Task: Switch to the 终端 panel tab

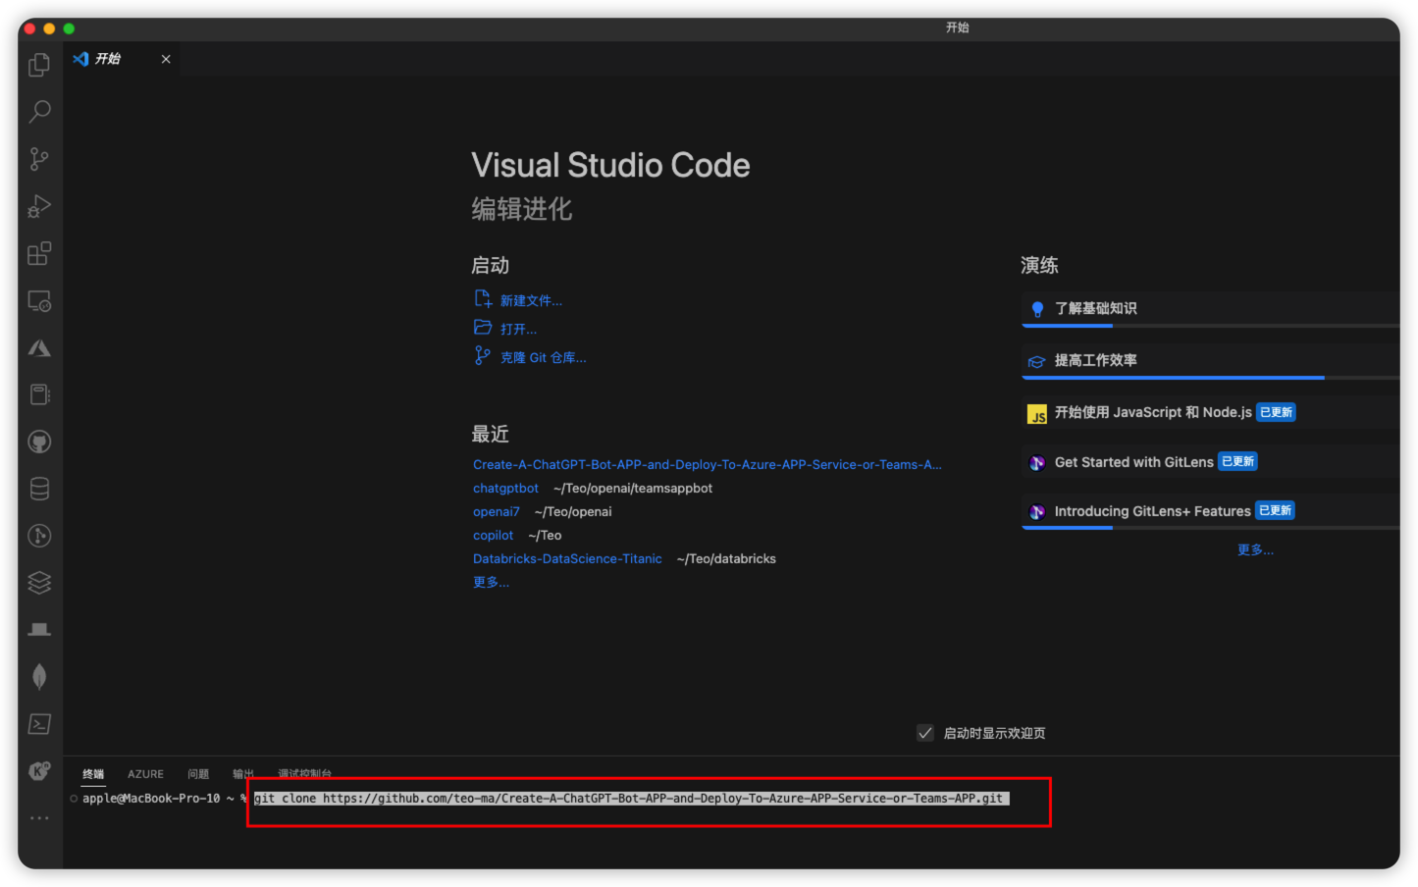Action: (x=93, y=774)
